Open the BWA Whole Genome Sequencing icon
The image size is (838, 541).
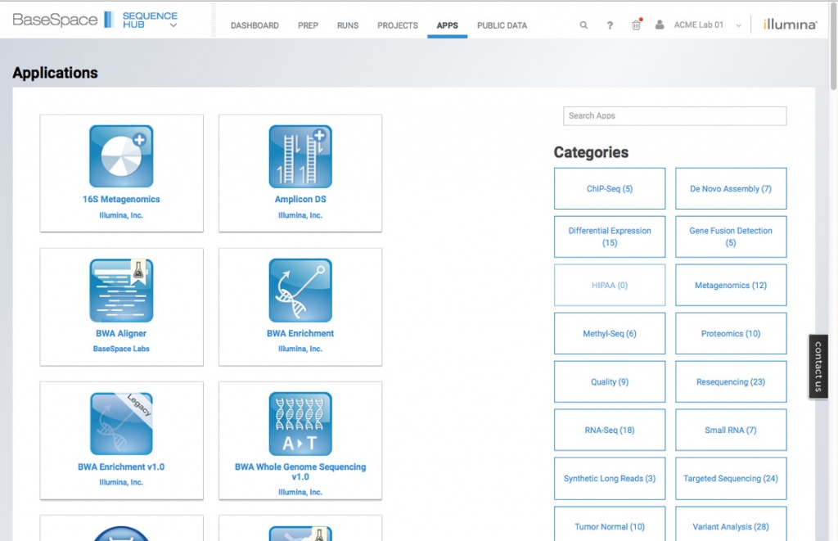click(300, 424)
